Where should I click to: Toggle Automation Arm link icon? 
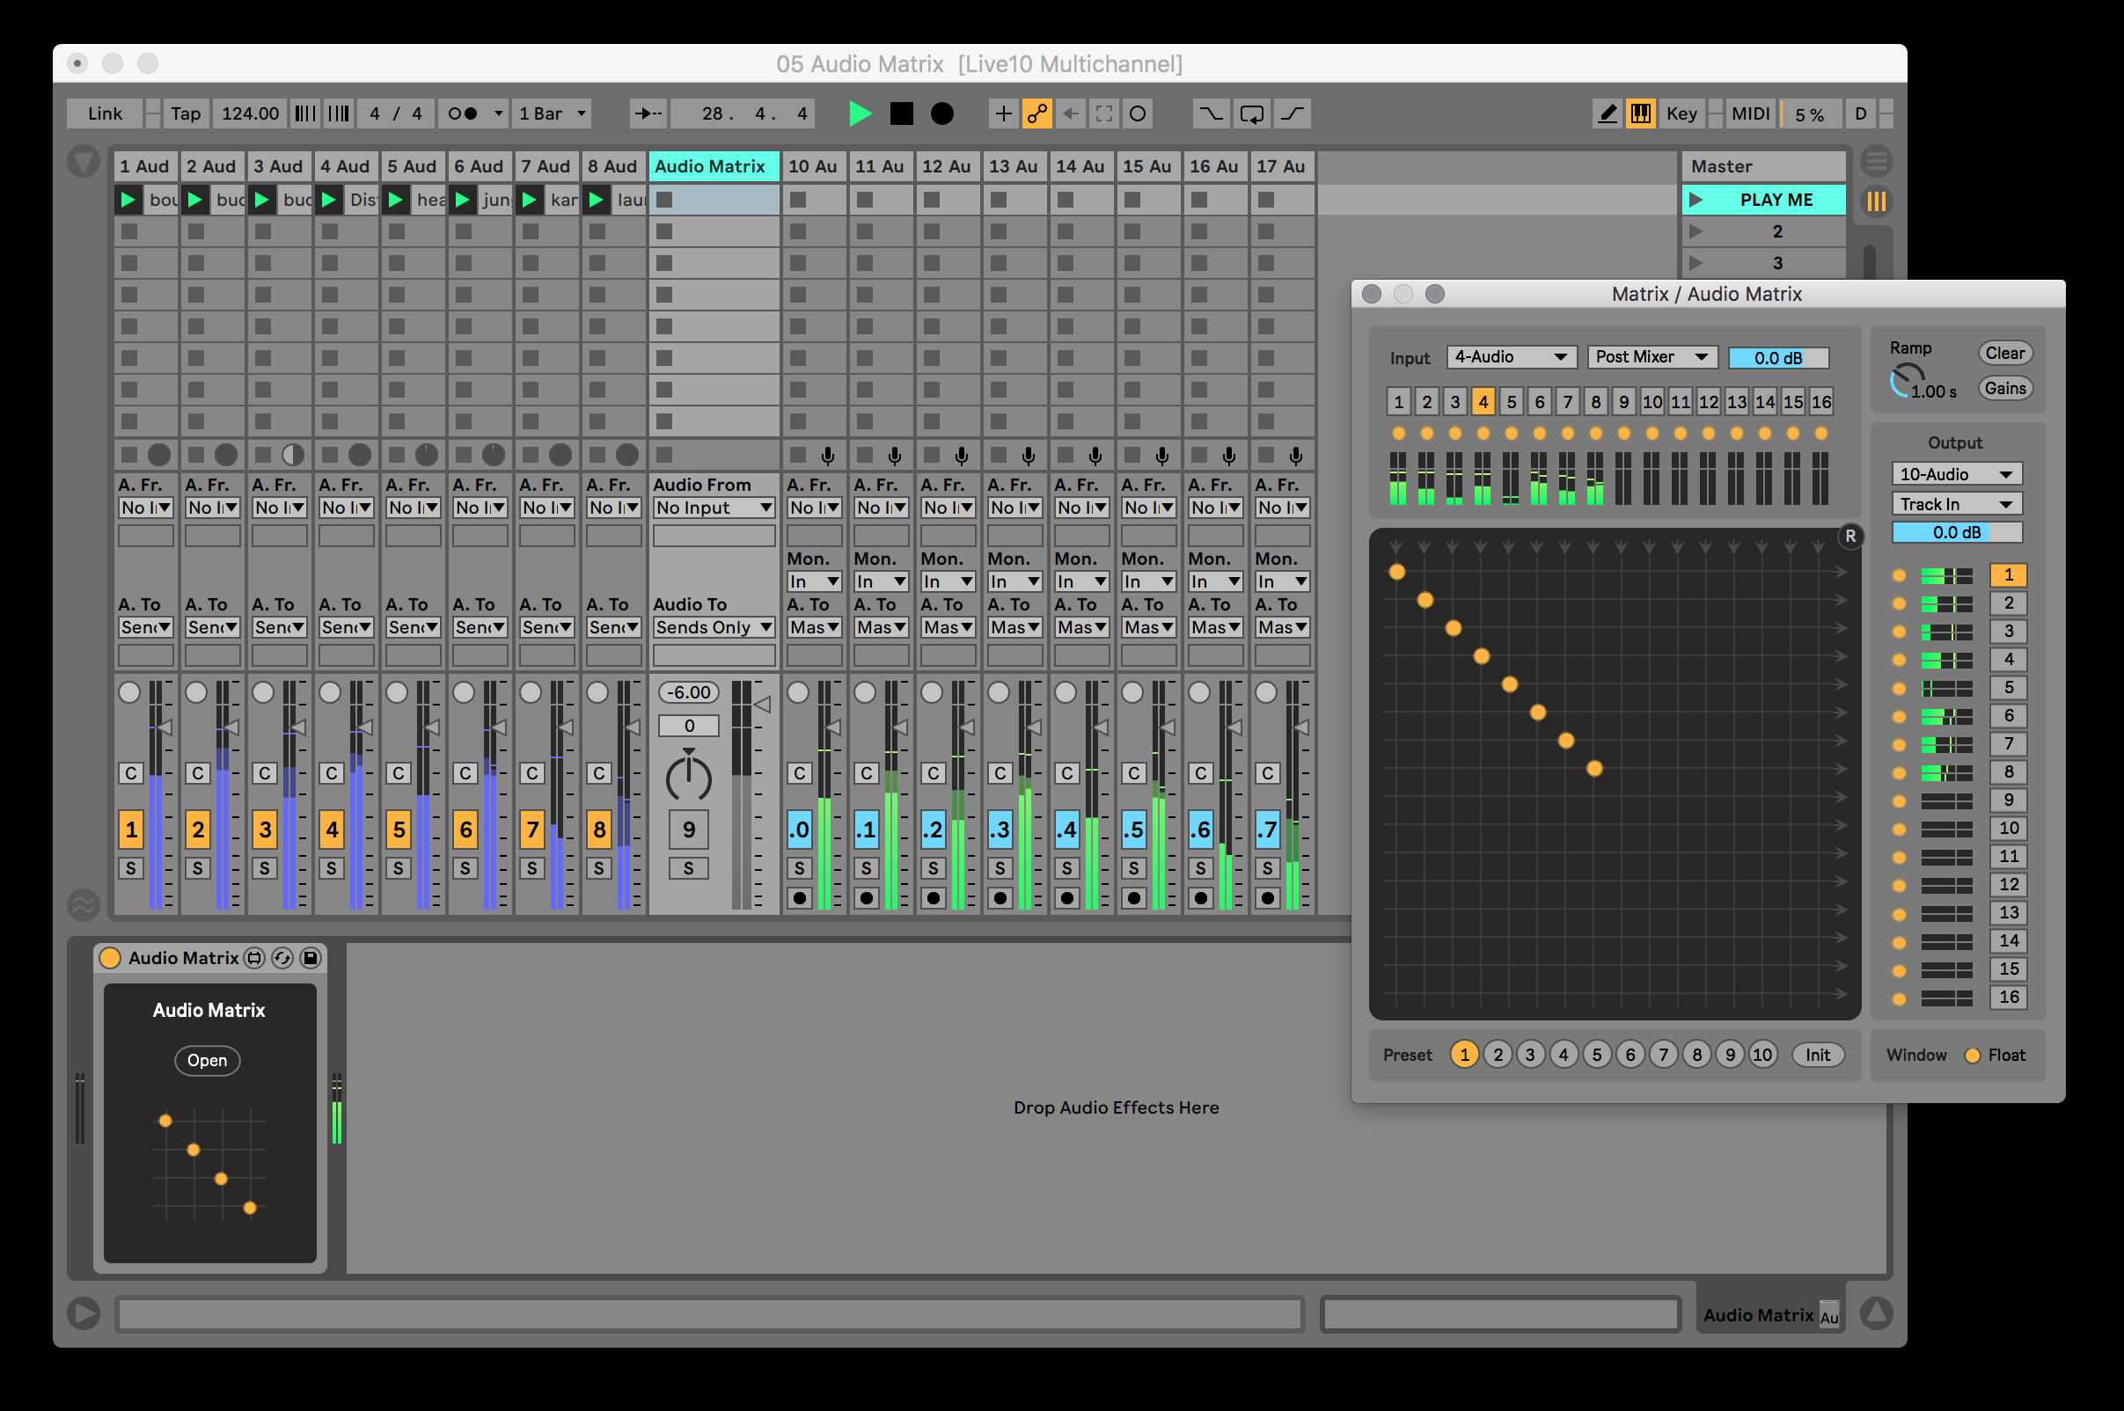[1036, 113]
